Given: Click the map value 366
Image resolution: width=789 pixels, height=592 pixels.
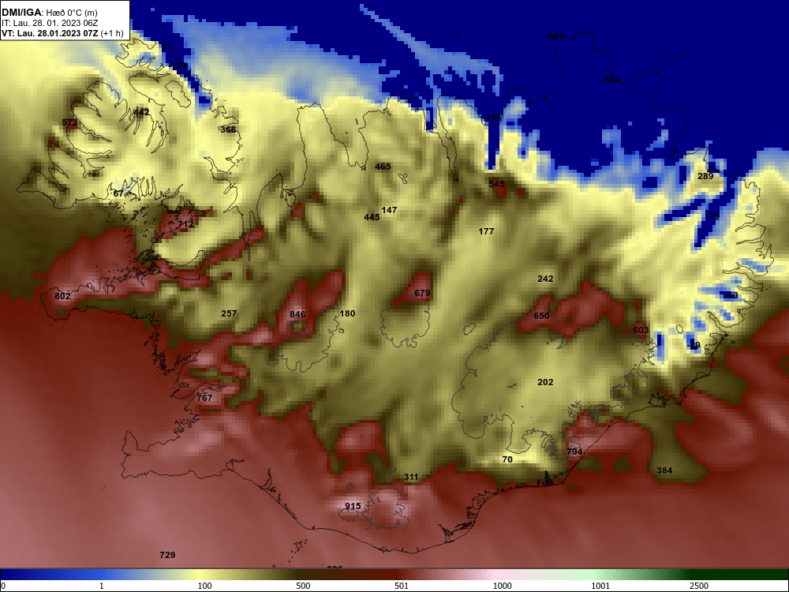Looking at the screenshot, I should 228,129.
